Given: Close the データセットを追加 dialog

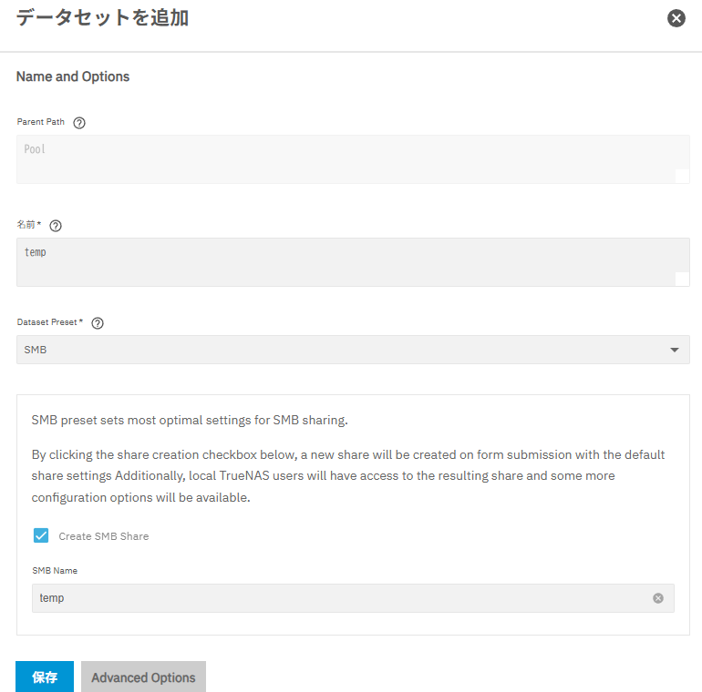Looking at the screenshot, I should tap(676, 18).
